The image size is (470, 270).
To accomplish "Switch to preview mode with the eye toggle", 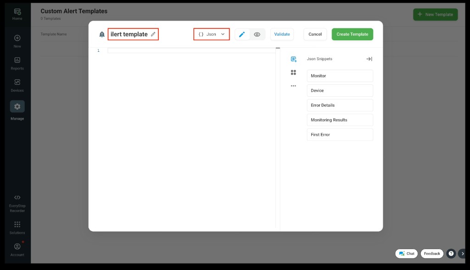I will click(x=257, y=34).
